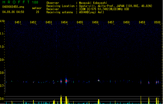Click the meteor echo just before 0454
163x104 pixels.
tap(61, 81)
